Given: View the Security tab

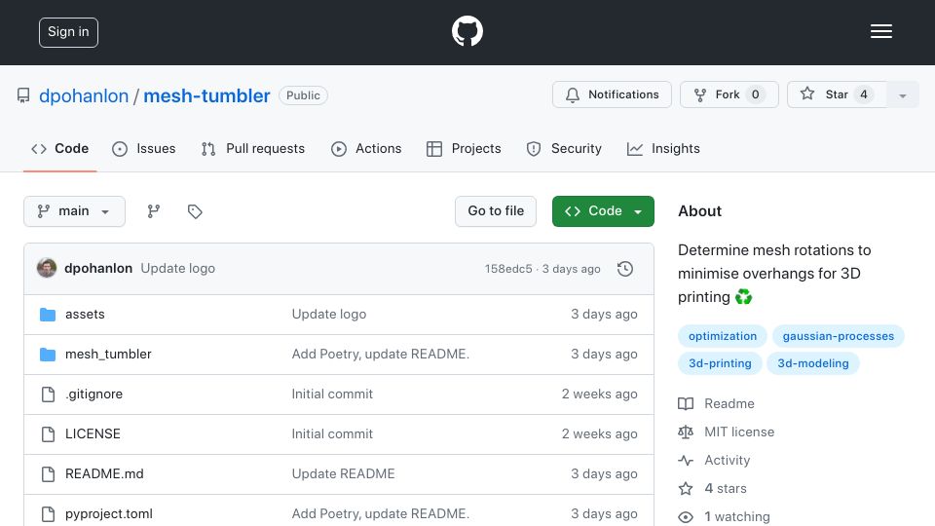Looking at the screenshot, I should (564, 148).
